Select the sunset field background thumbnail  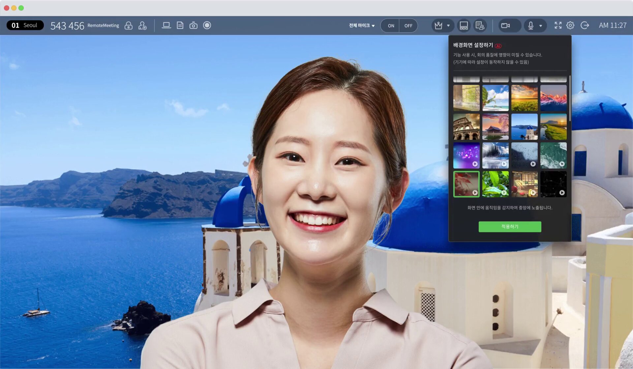(525, 97)
